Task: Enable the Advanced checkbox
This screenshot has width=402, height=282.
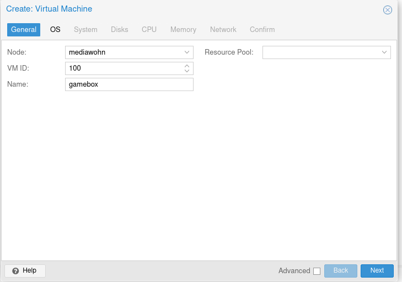Action: coord(317,271)
